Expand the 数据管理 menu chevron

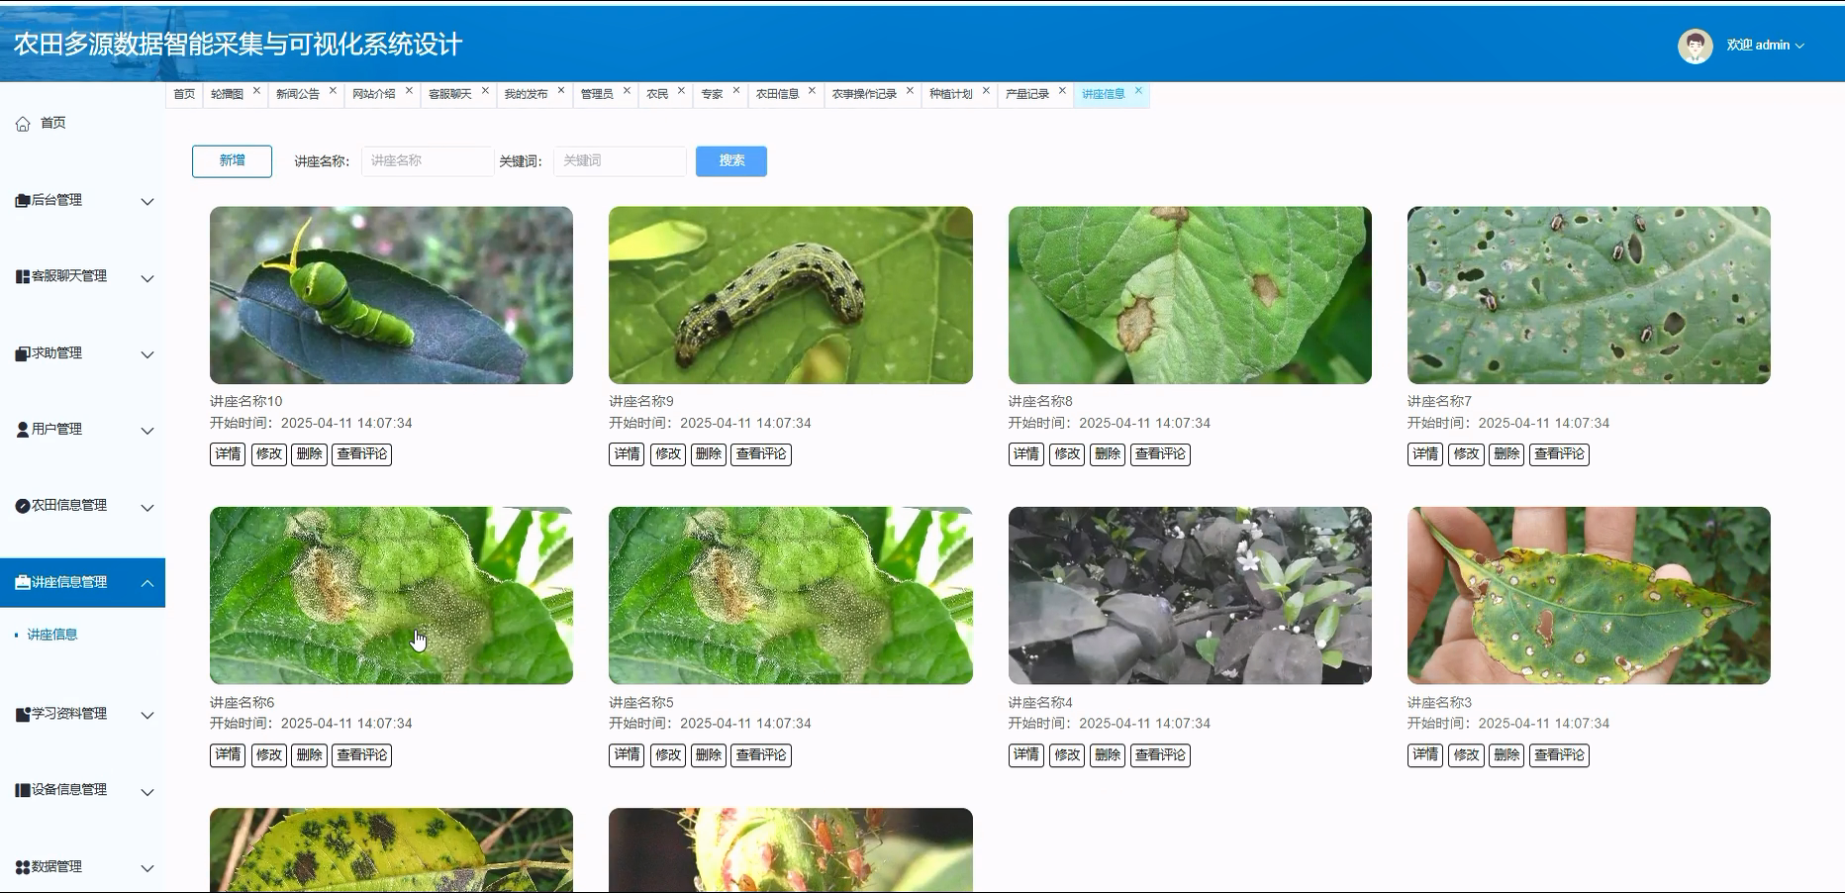[x=147, y=868]
